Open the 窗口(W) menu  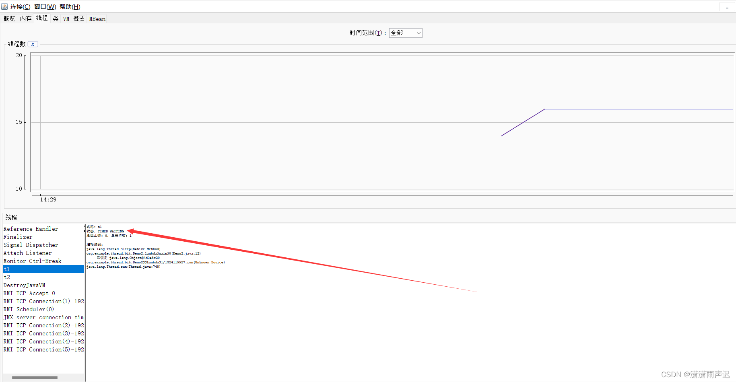click(45, 7)
